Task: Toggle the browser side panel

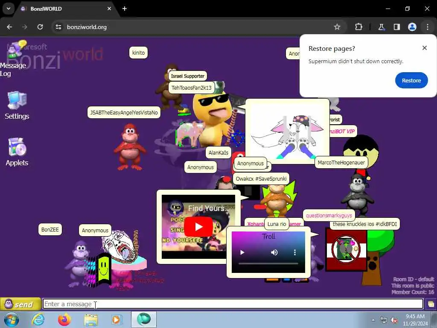Action: [x=396, y=27]
